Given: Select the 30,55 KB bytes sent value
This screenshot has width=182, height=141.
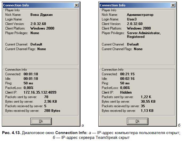Looking at the screenshot, I should (x=148, y=101).
